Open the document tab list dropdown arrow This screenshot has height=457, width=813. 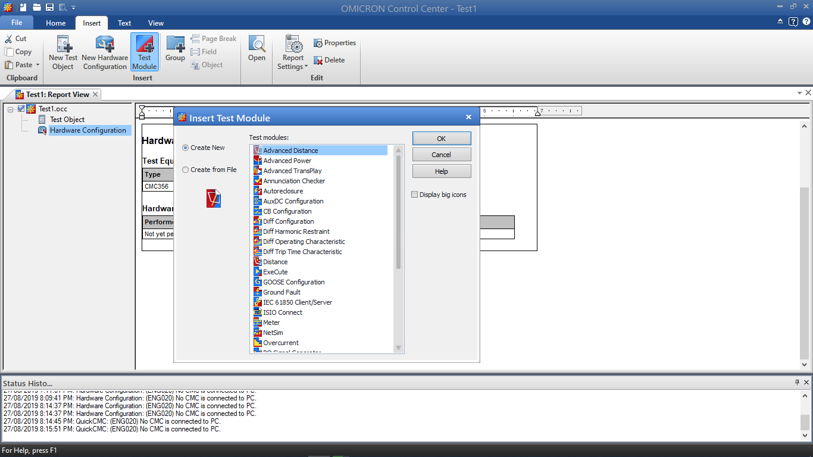(x=799, y=93)
